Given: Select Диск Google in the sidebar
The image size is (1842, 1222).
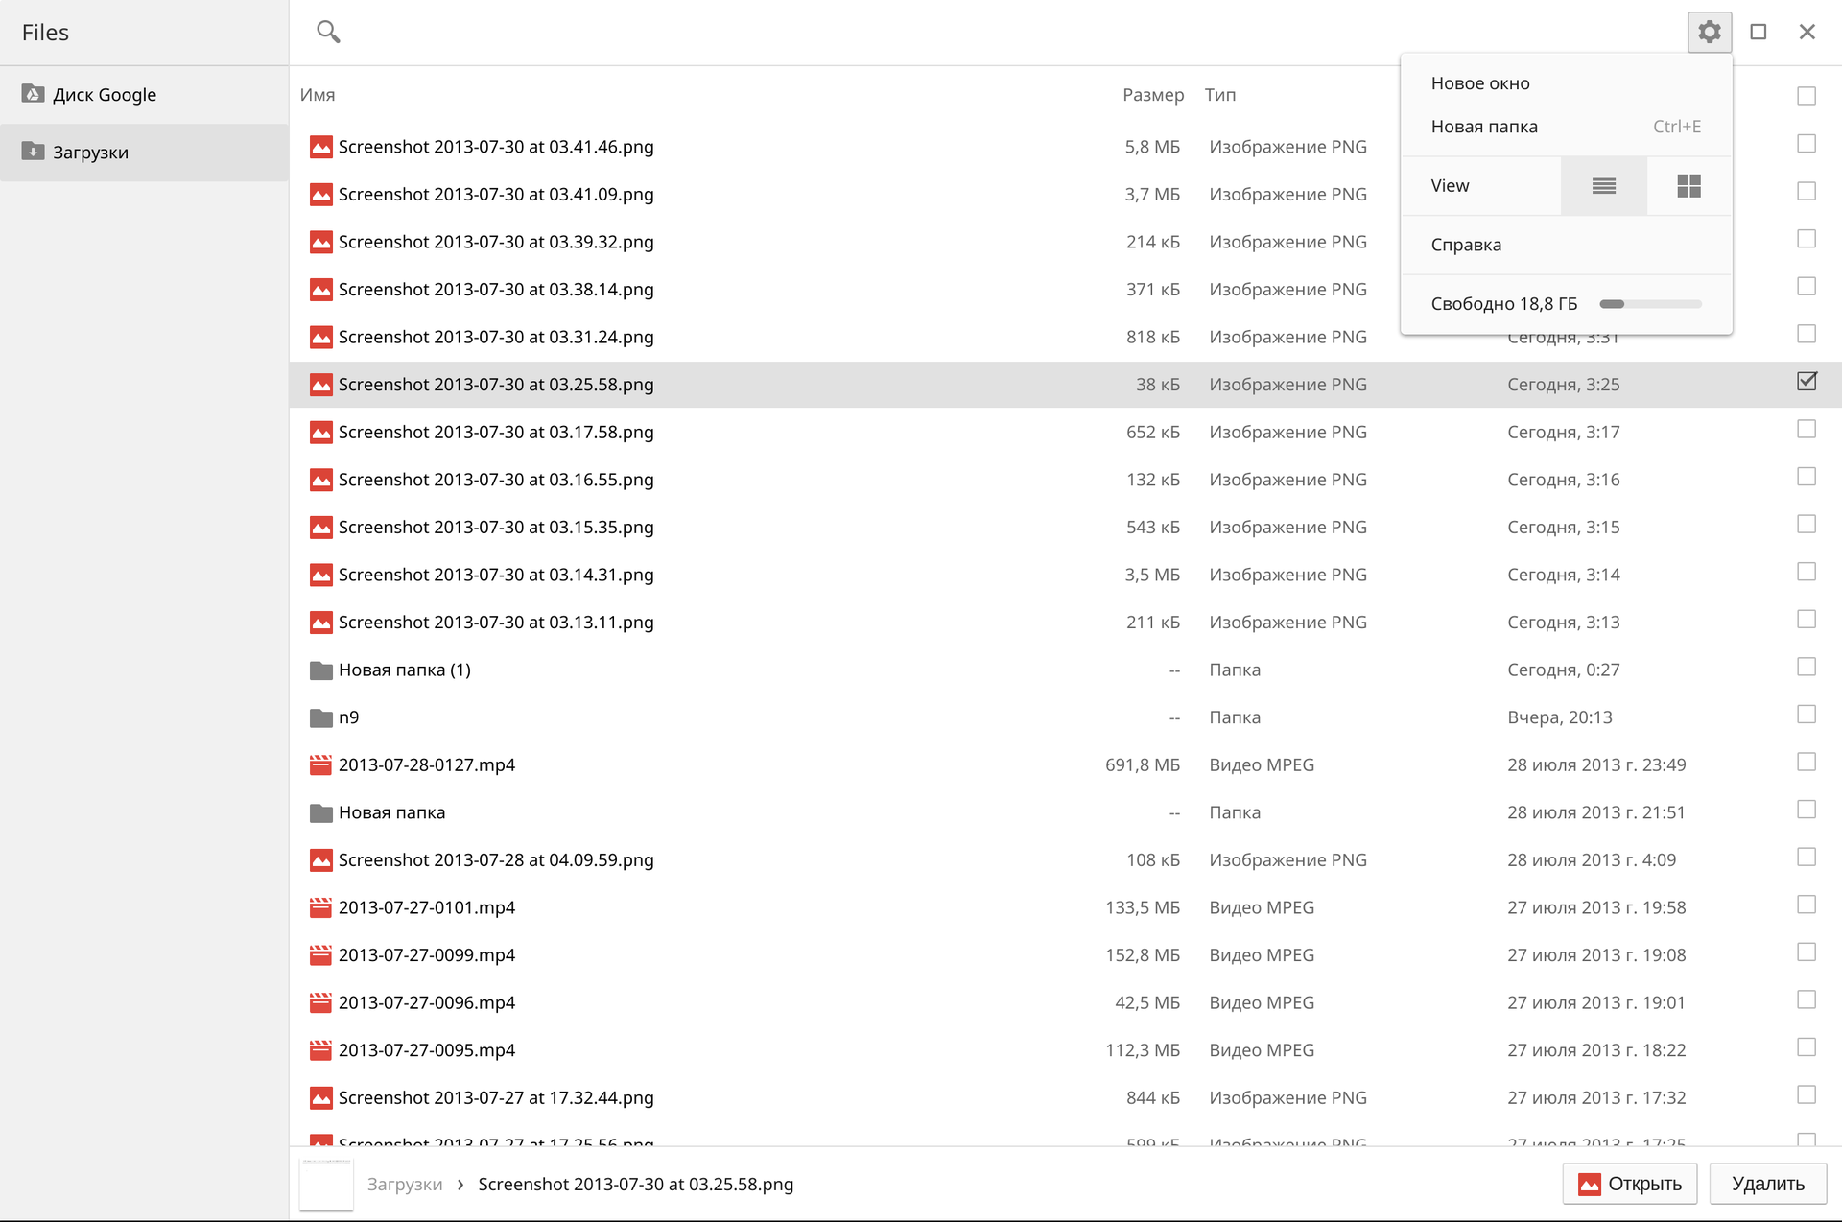Looking at the screenshot, I should tap(144, 95).
